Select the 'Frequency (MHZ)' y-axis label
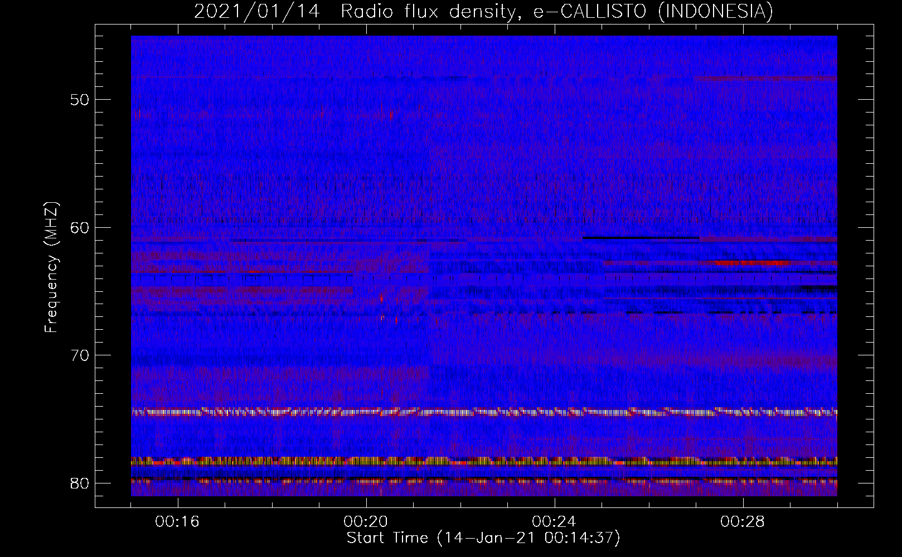902x557 pixels. pos(51,267)
